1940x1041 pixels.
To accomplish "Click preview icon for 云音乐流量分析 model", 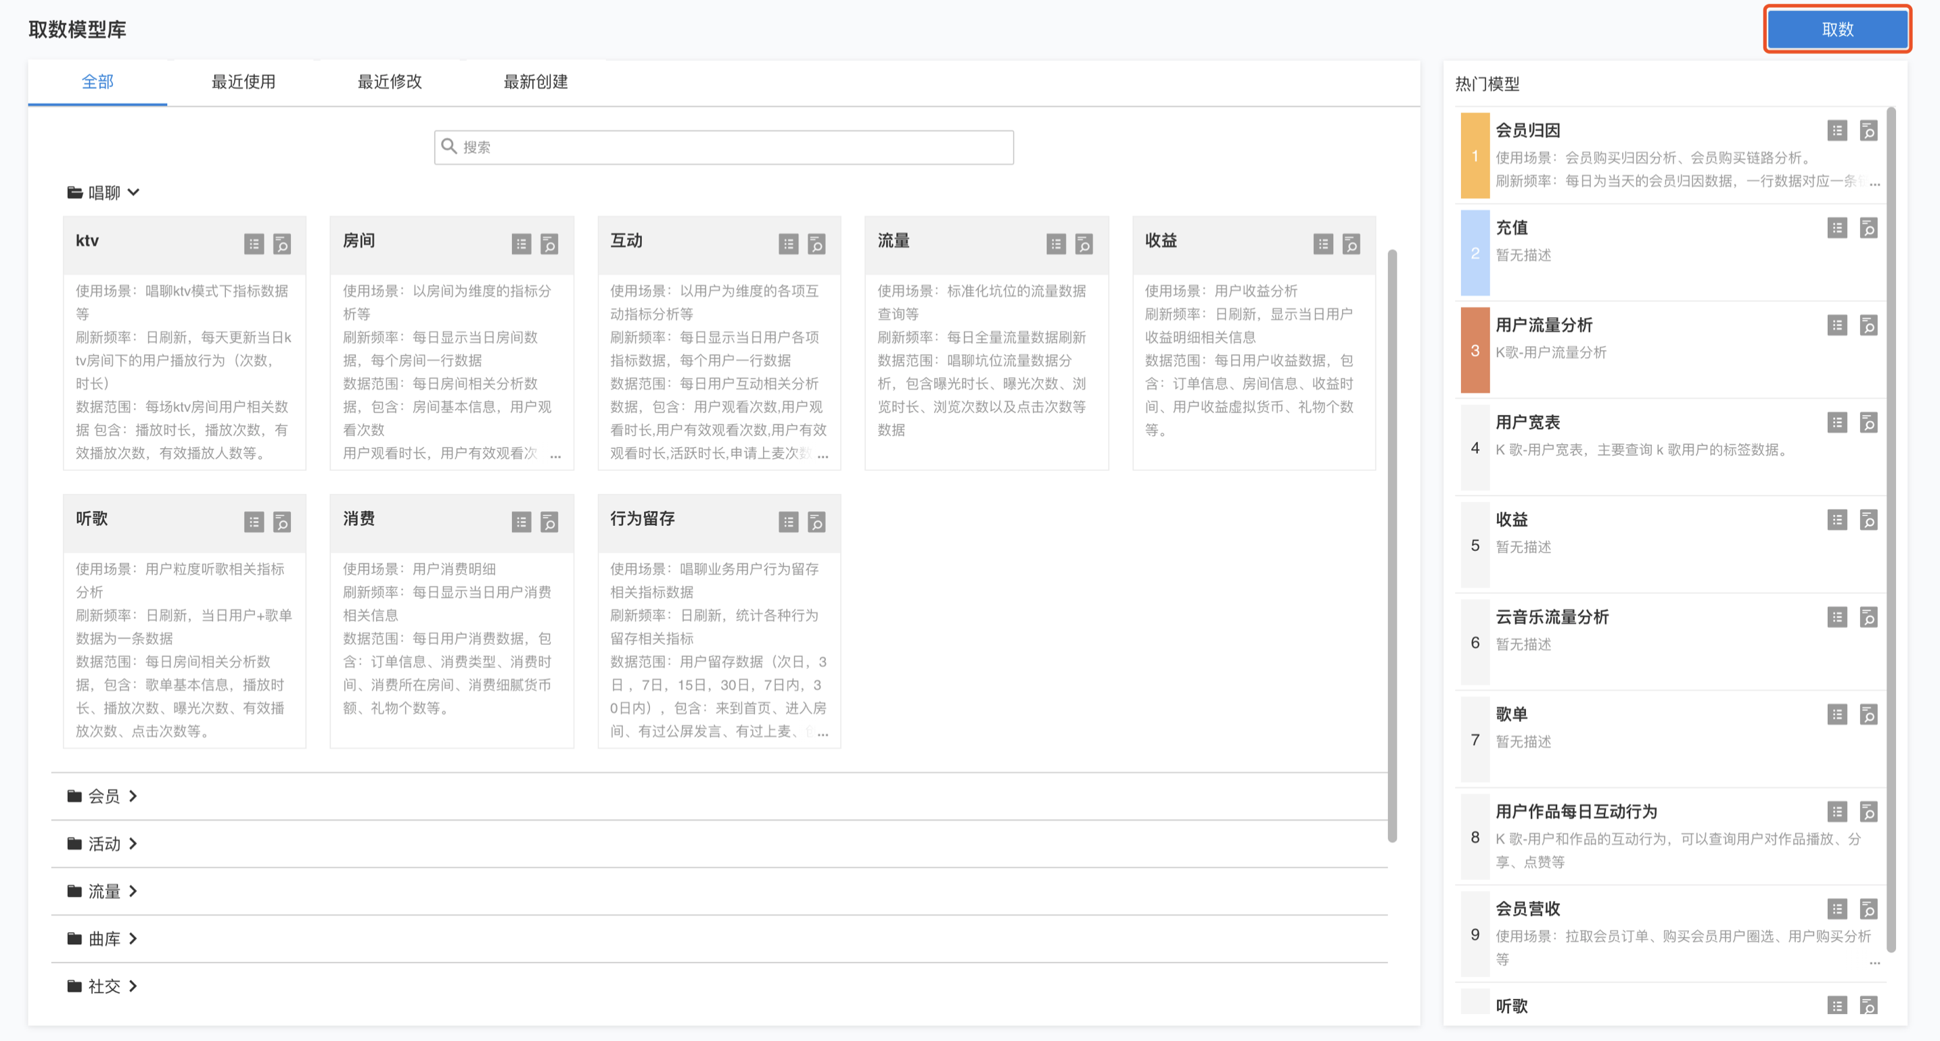I will point(1868,617).
